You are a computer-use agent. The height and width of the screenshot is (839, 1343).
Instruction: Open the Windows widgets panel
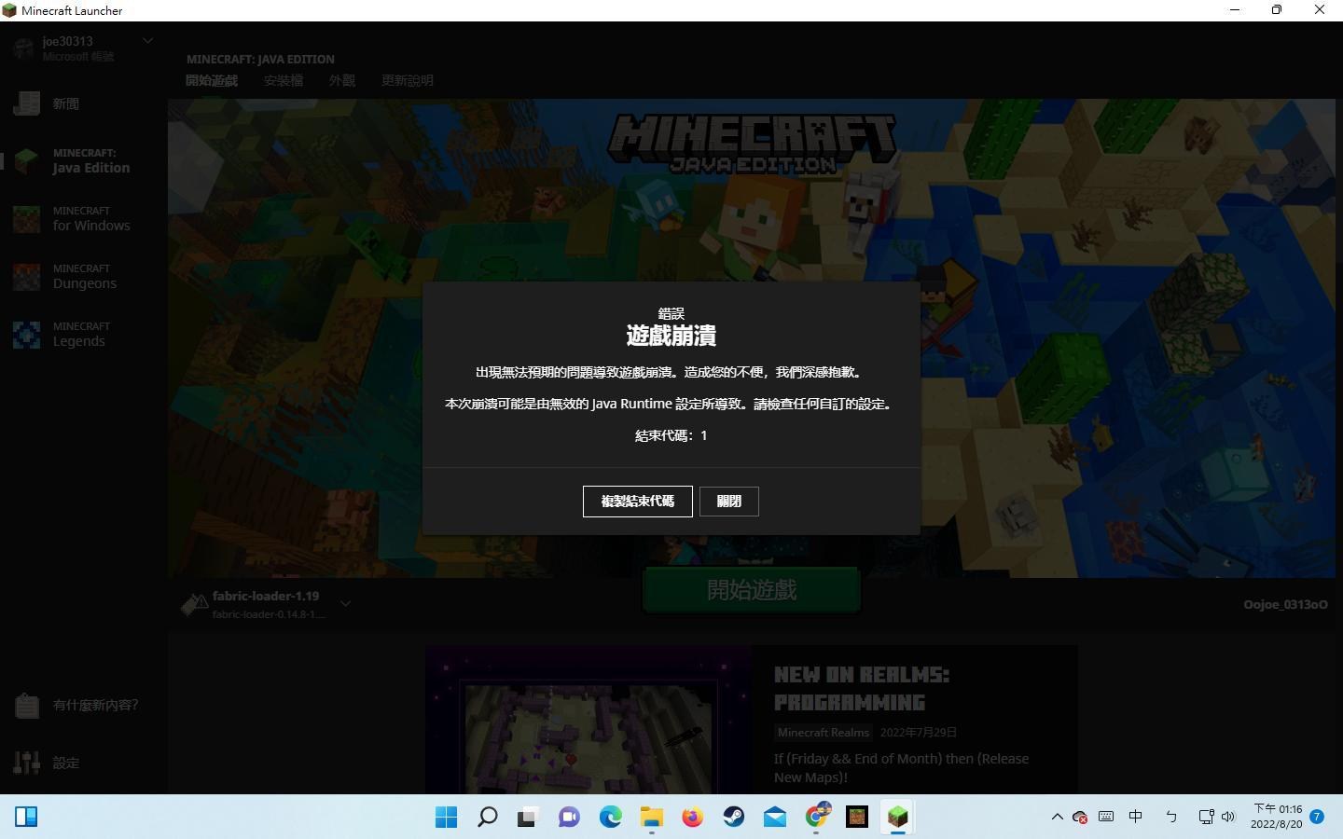click(26, 818)
